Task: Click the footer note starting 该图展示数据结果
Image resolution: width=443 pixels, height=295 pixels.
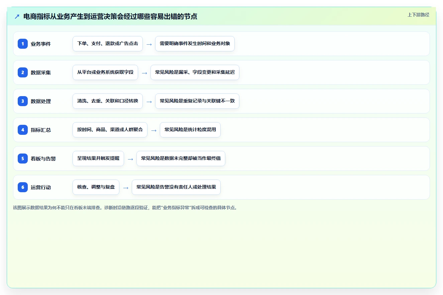Action: [x=125, y=208]
